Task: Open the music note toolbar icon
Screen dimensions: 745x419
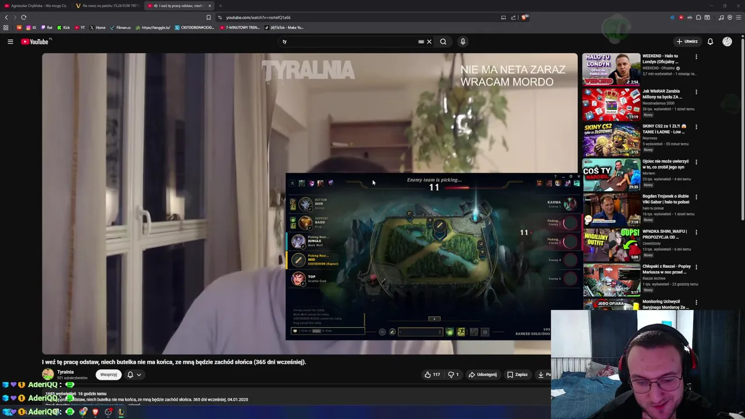Action: 721,17
